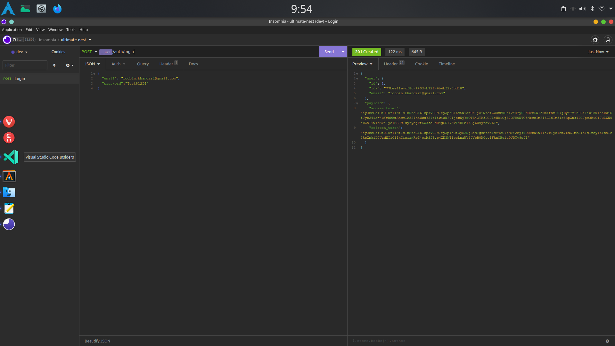Open the Window menu
This screenshot has height=346, width=615.
point(55,29)
